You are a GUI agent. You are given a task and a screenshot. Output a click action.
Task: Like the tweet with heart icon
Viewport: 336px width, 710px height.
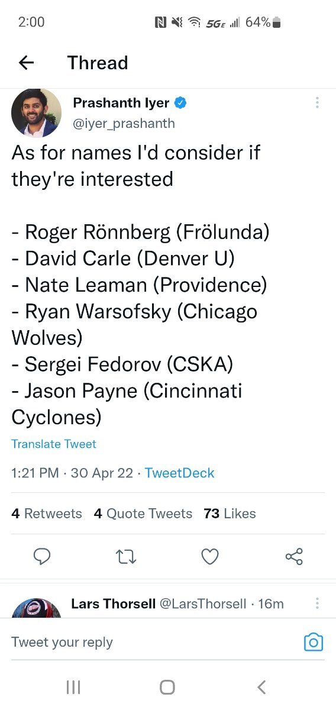coord(210,557)
